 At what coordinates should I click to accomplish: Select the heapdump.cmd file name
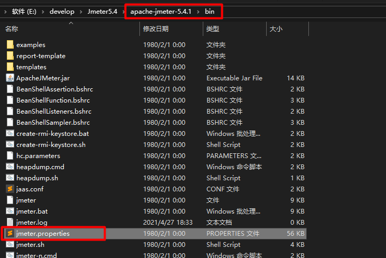pos(40,167)
